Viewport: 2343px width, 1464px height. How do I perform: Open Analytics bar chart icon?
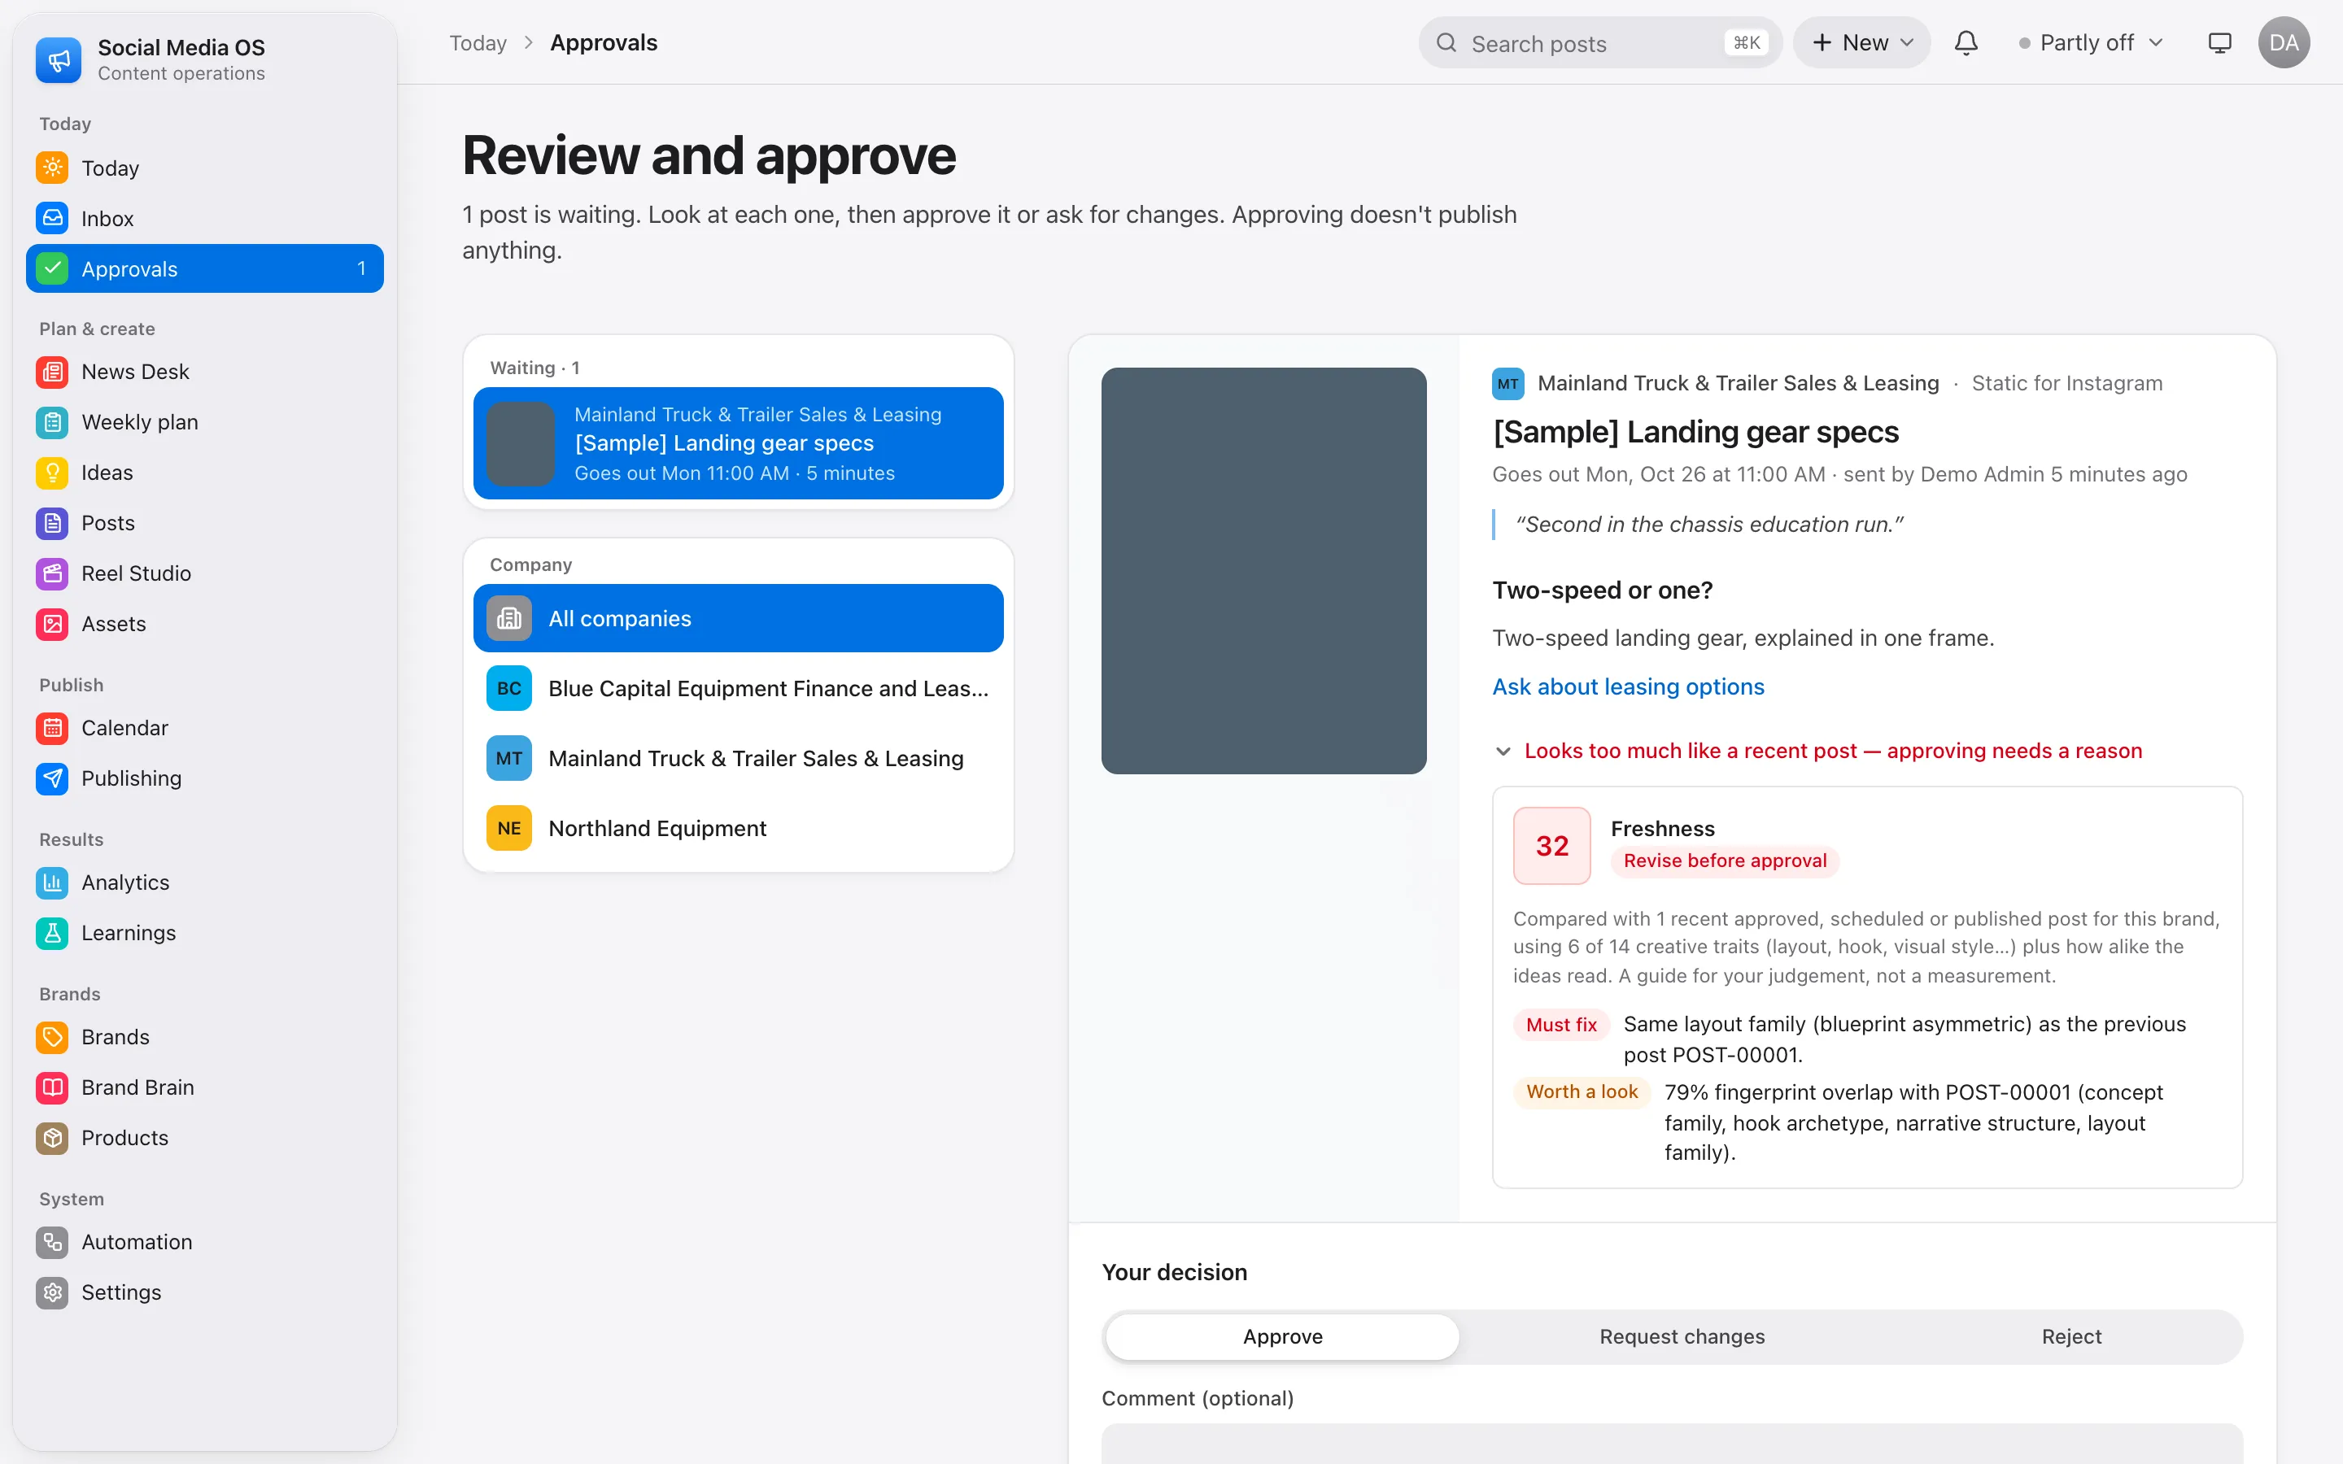tap(52, 882)
